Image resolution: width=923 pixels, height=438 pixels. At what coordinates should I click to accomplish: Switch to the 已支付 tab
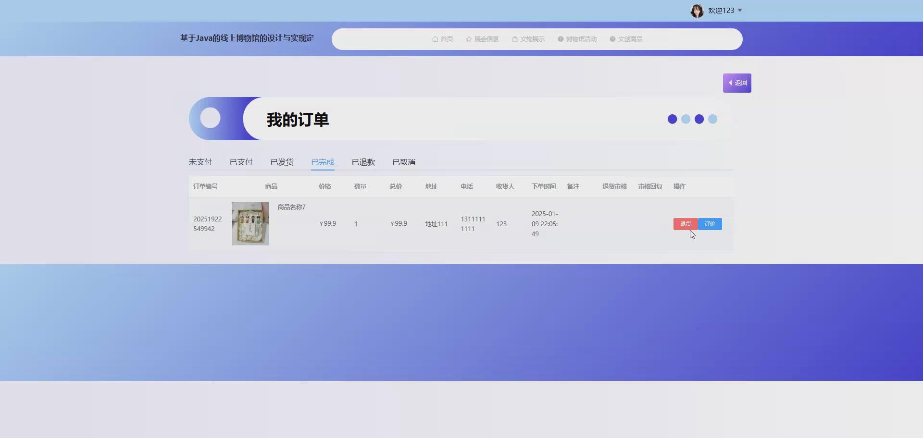(x=241, y=162)
